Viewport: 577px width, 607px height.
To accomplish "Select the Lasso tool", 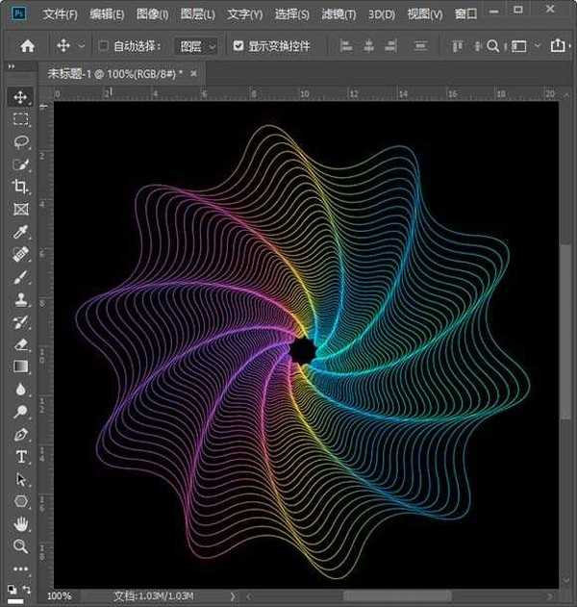I will pyautogui.click(x=21, y=141).
